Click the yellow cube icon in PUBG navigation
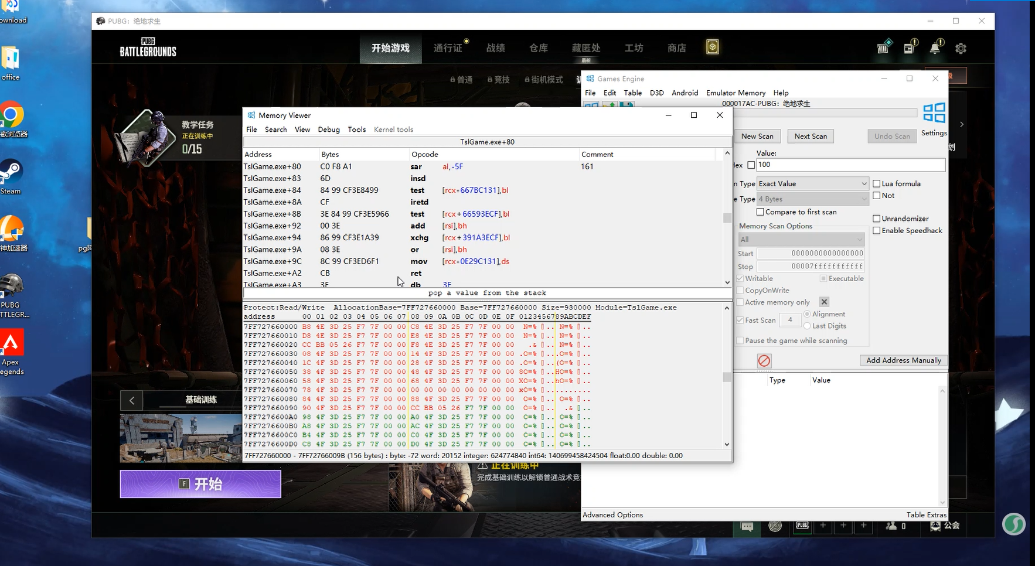Screen dimensions: 1035x566 712,47
